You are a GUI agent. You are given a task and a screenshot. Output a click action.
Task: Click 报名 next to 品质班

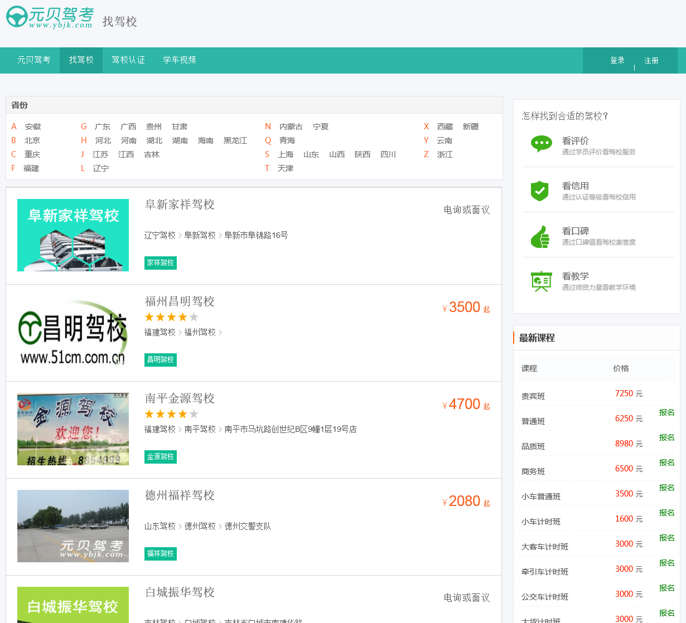coord(667,437)
